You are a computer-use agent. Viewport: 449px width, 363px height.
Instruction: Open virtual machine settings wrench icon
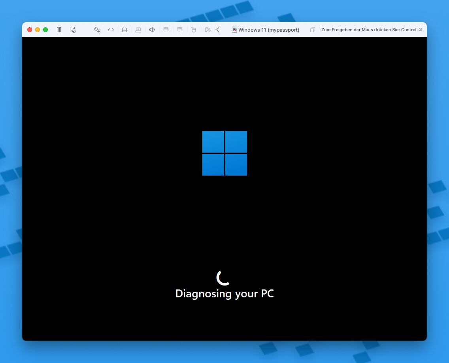(x=97, y=30)
